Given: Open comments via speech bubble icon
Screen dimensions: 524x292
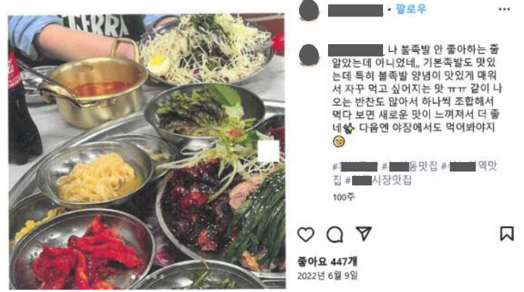Looking at the screenshot, I should click(x=334, y=235).
